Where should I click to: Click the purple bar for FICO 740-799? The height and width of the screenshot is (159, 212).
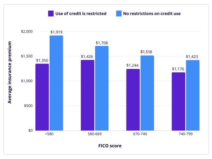[x=179, y=101]
